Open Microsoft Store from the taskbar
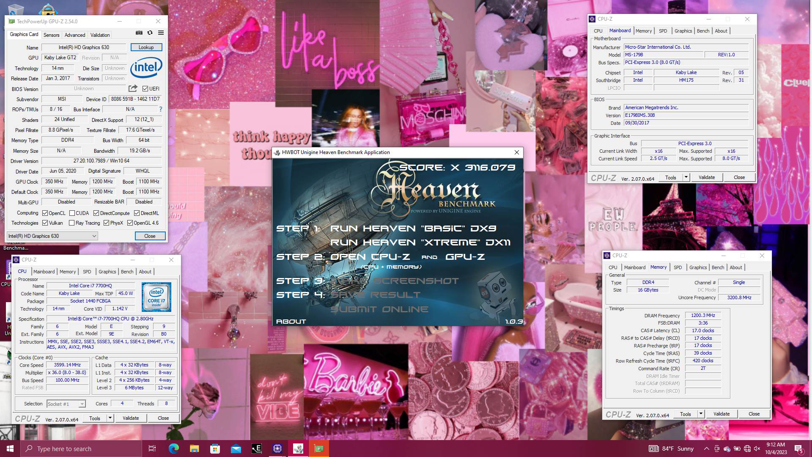 coord(215,449)
